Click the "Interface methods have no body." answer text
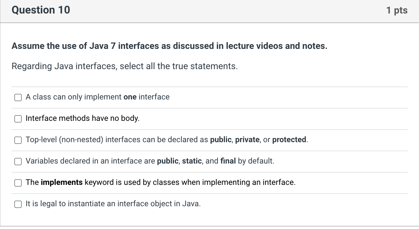 82,118
